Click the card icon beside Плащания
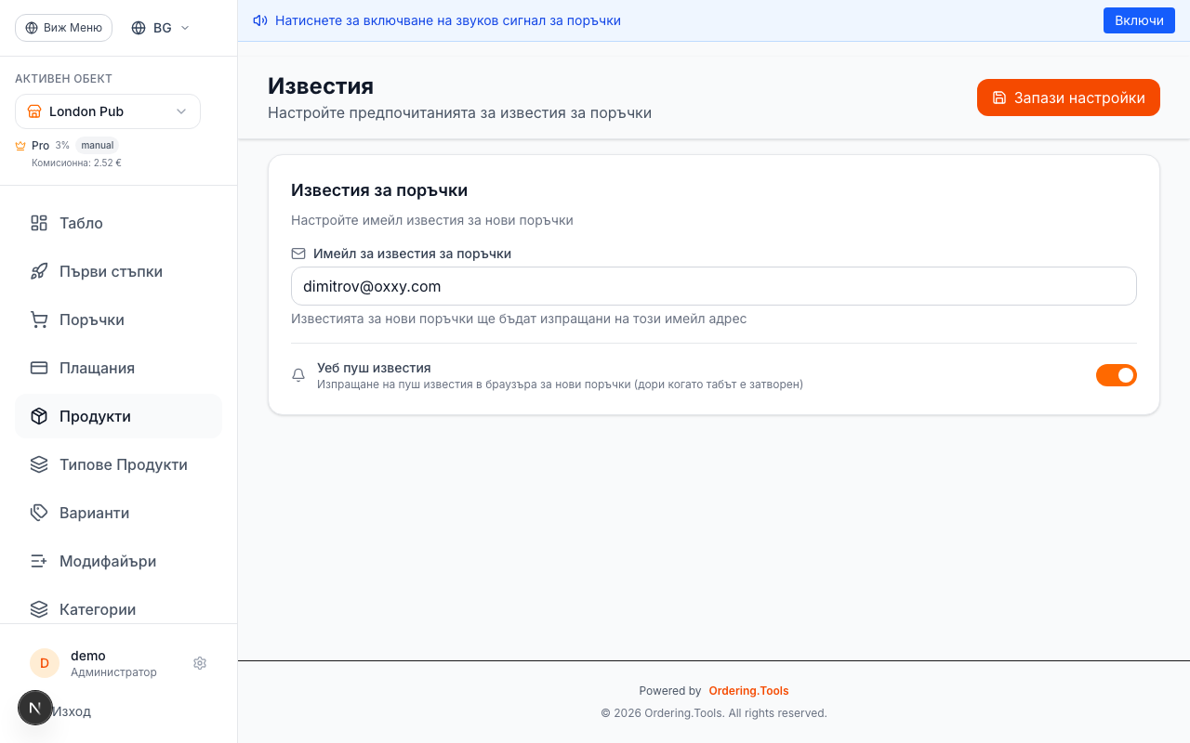The width and height of the screenshot is (1190, 743). [x=38, y=368]
